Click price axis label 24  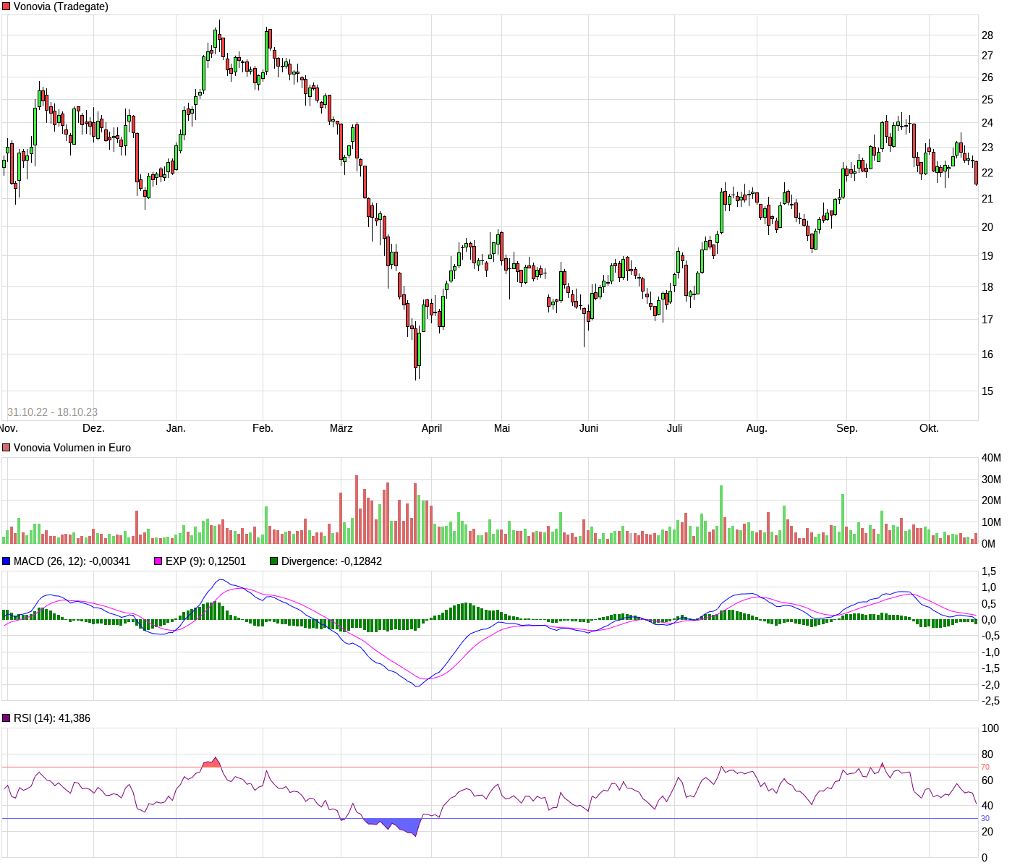pyautogui.click(x=987, y=123)
